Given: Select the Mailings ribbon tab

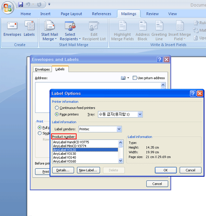Looking at the screenshot, I should [129, 14].
